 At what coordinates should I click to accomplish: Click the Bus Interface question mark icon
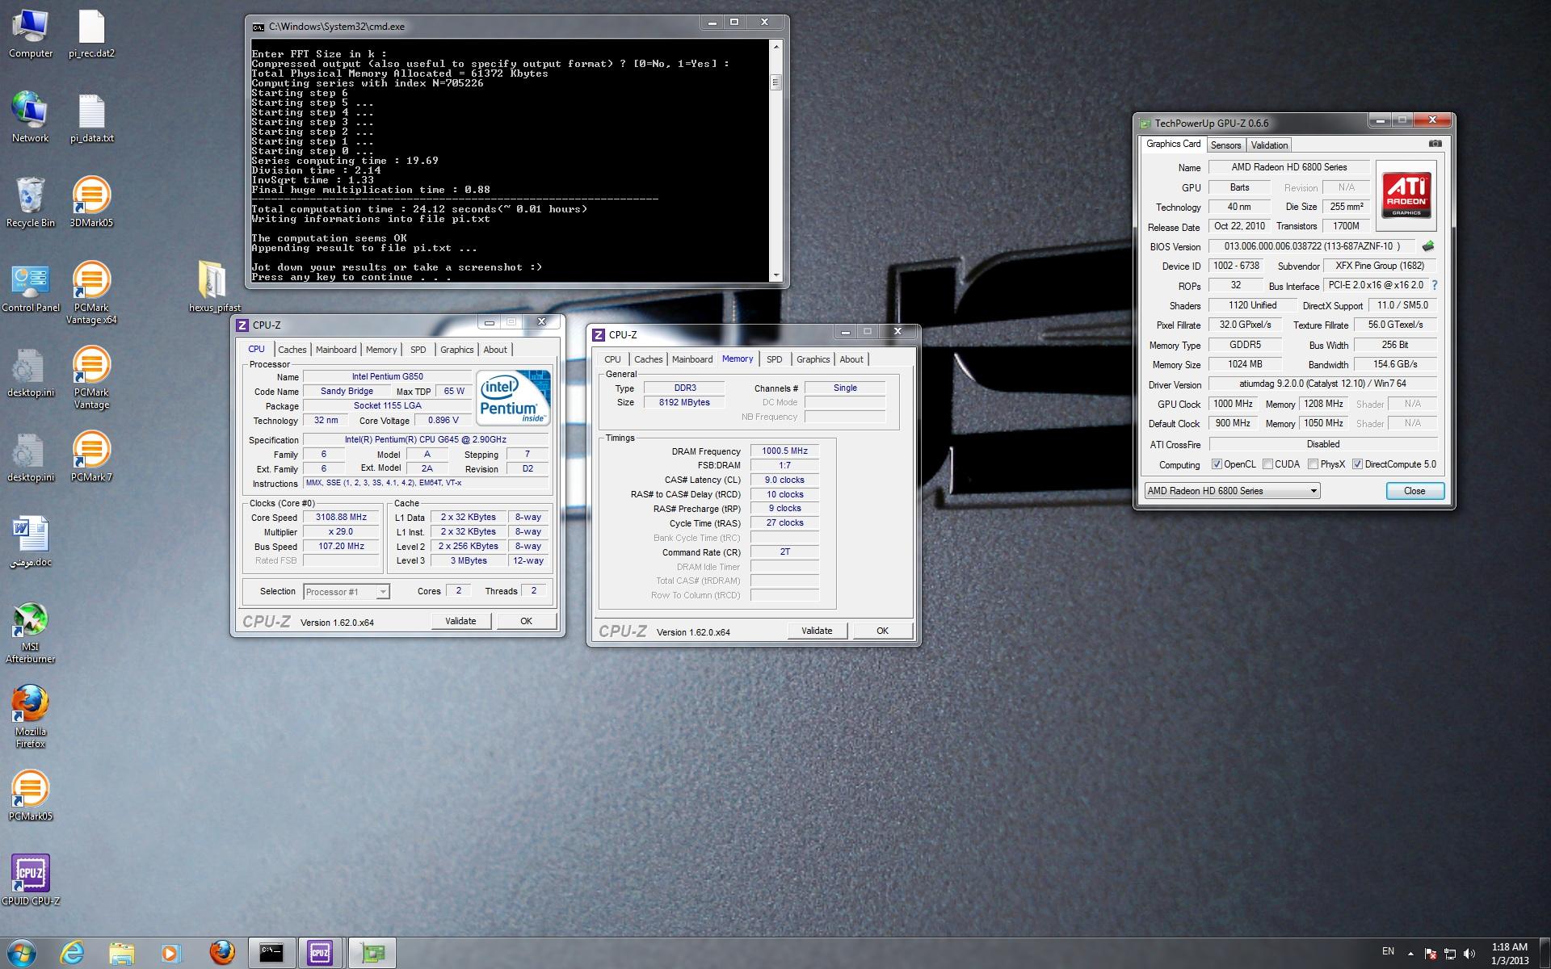(1435, 285)
